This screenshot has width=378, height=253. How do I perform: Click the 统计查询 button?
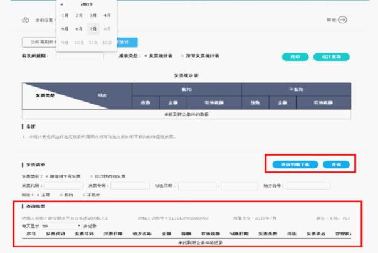click(x=332, y=57)
